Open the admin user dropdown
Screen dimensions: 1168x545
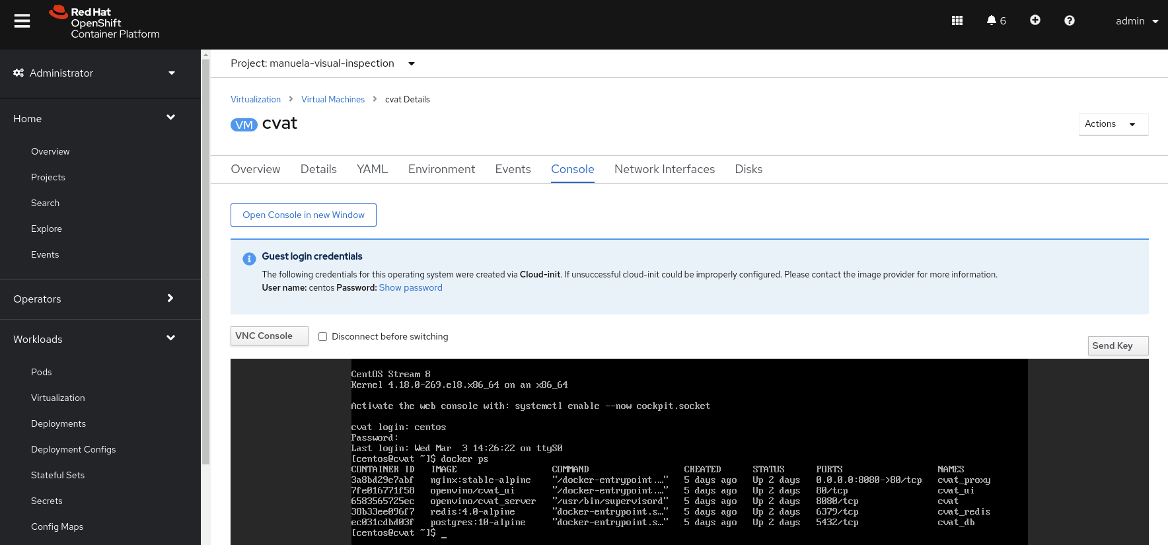tap(1137, 21)
